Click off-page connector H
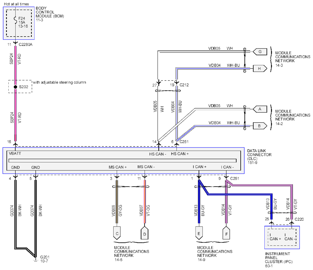This screenshot has width=313, height=270. tap(260, 68)
